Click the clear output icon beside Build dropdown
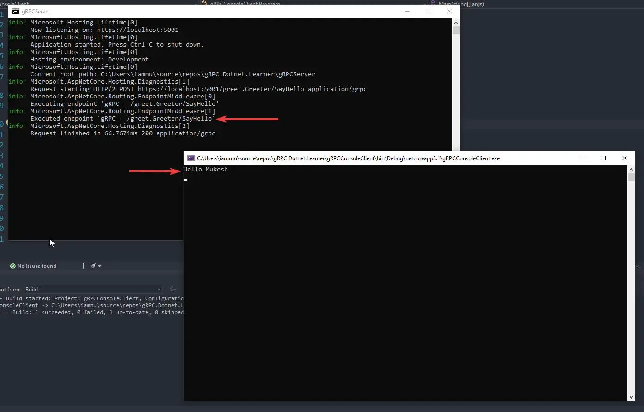This screenshot has width=644, height=412. [172, 289]
